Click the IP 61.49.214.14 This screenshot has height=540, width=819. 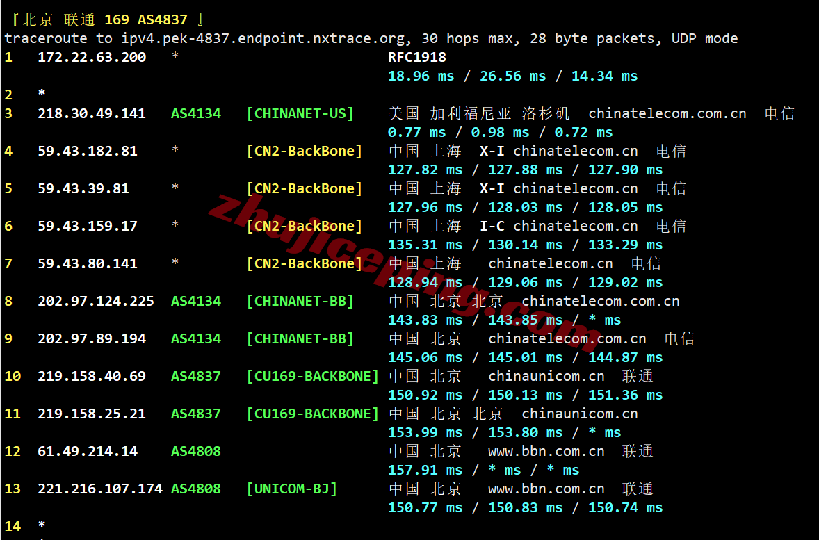88,452
